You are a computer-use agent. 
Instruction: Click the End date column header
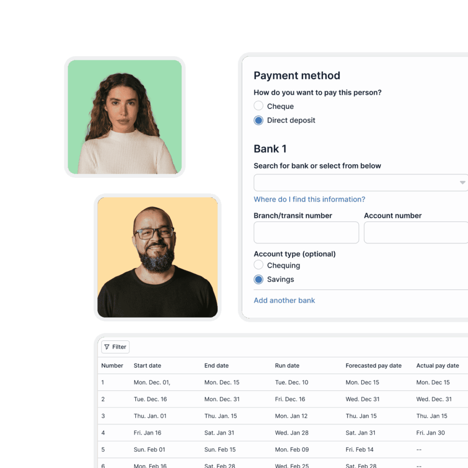[x=216, y=366]
